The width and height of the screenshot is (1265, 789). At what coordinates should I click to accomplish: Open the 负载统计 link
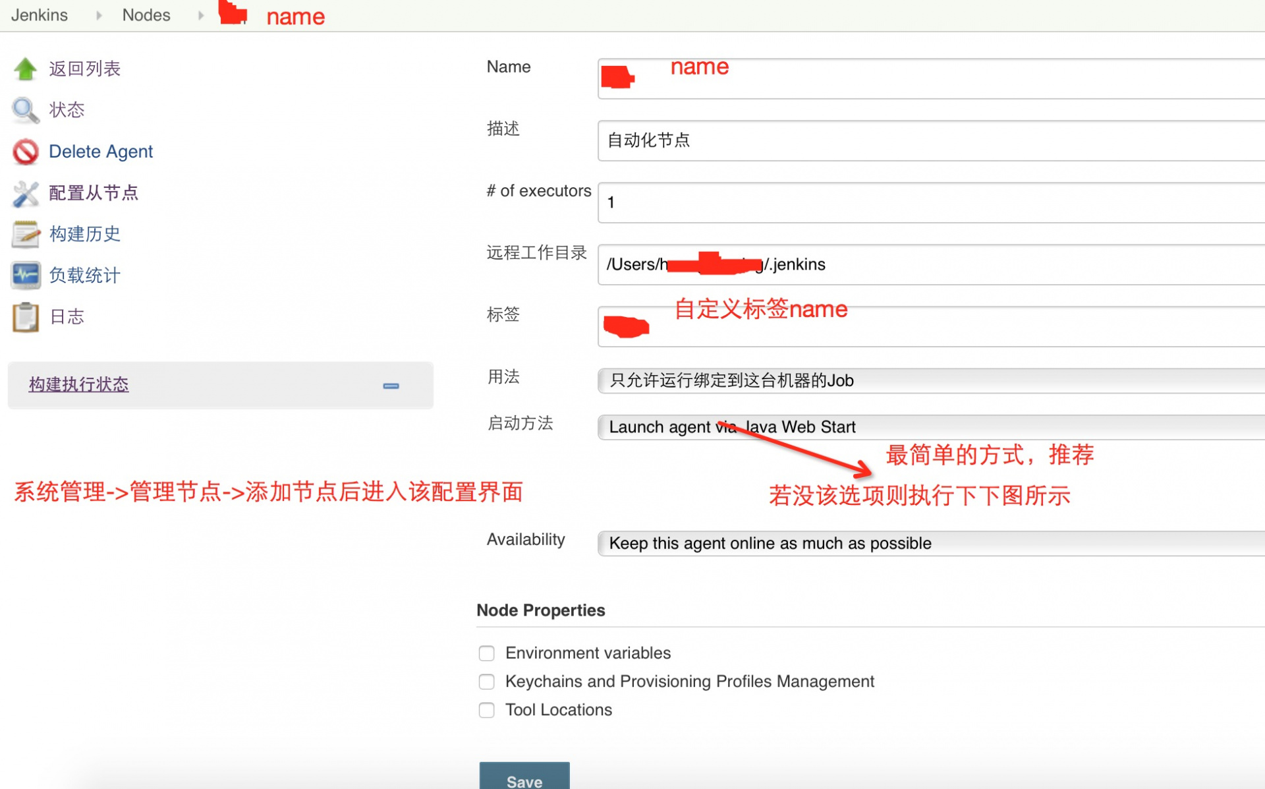pos(85,276)
